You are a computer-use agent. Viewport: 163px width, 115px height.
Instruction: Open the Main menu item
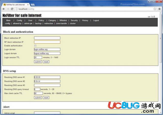(x=8, y=20)
